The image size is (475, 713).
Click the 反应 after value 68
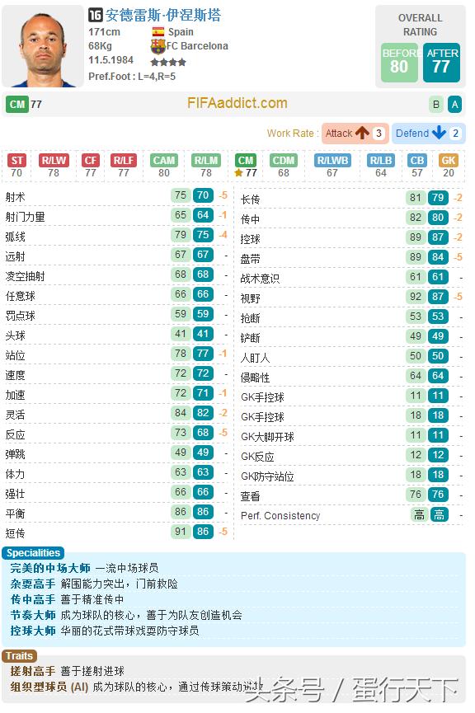[203, 433]
